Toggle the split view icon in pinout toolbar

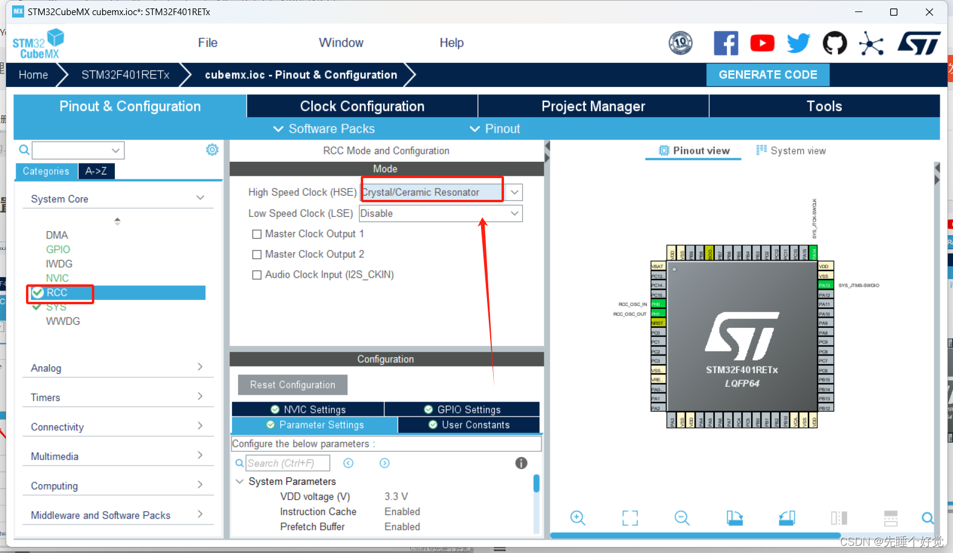pyautogui.click(x=839, y=518)
